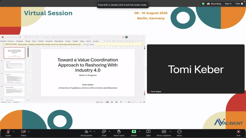The image size is (246, 138).
Task: Open the Participants panel
Action: tap(86, 132)
